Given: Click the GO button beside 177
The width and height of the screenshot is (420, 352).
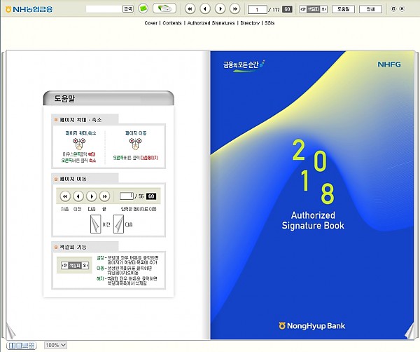Looking at the screenshot, I should tap(287, 9).
